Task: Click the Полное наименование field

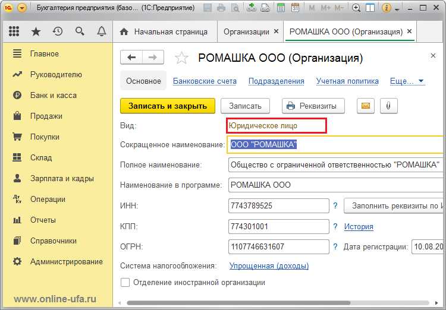Action: pyautogui.click(x=336, y=165)
